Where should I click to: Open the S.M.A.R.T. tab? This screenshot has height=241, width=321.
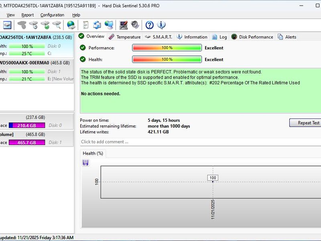click(158, 37)
